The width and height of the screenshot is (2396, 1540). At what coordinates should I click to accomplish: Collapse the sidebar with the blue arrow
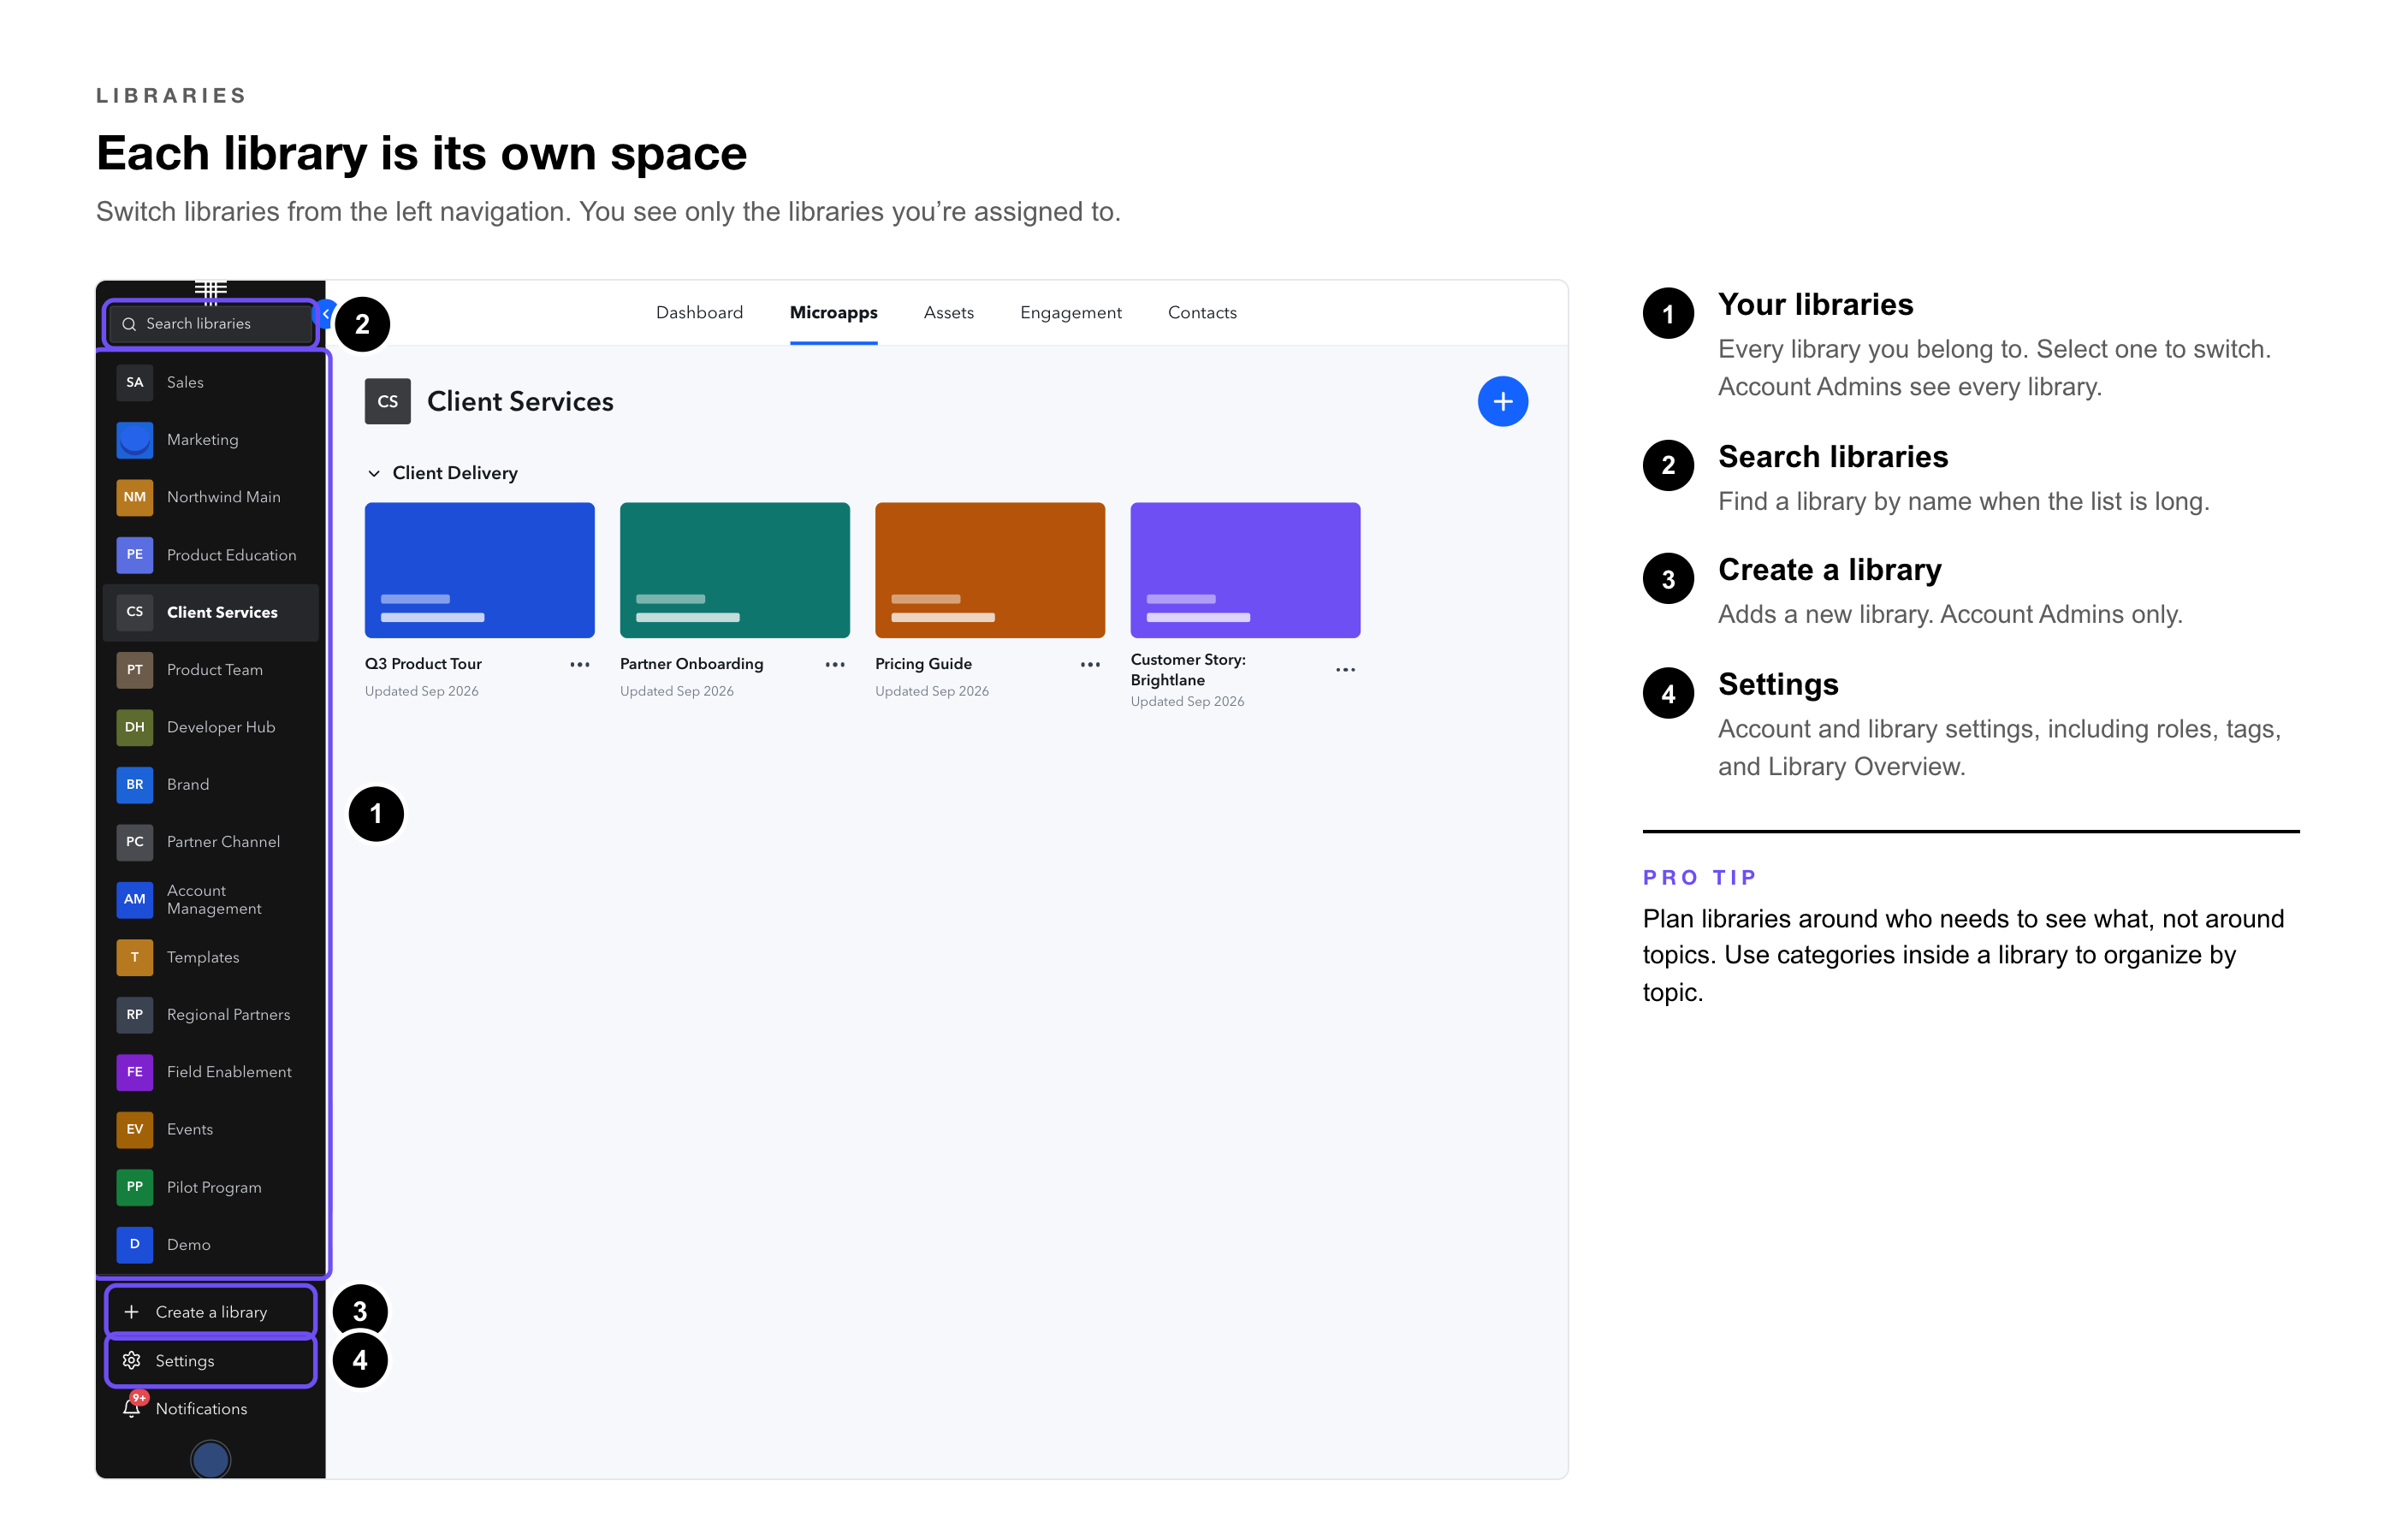324,314
